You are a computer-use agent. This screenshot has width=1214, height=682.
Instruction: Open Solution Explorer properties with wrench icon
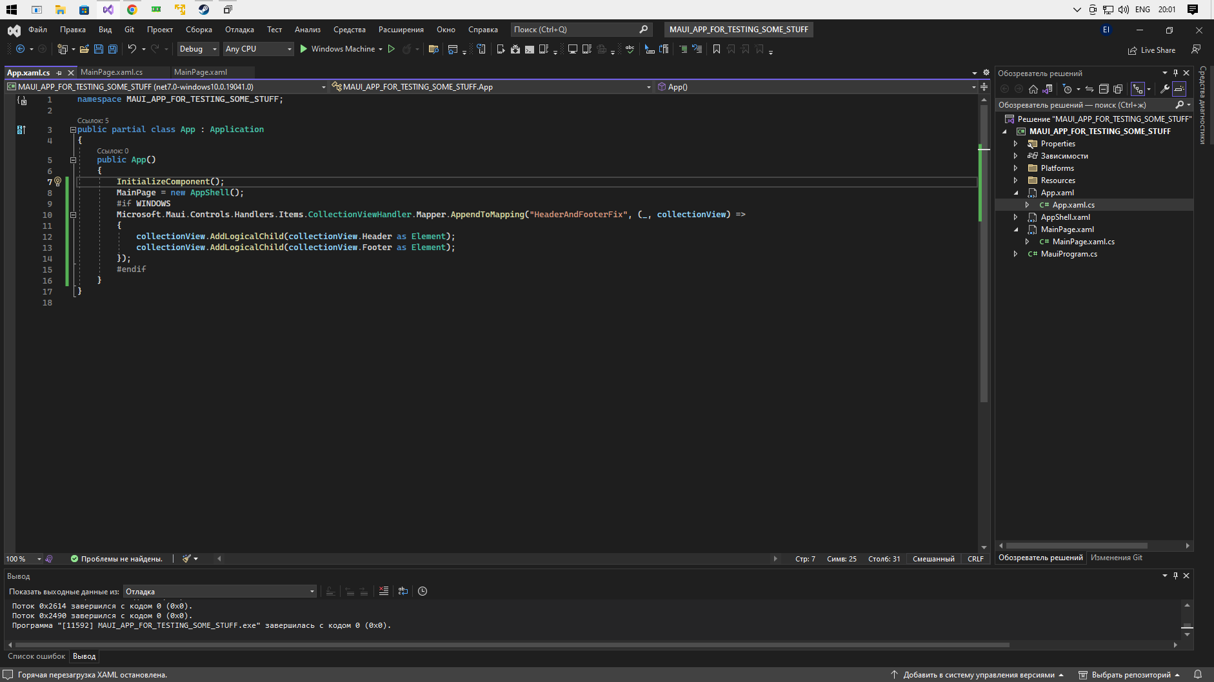[1166, 89]
